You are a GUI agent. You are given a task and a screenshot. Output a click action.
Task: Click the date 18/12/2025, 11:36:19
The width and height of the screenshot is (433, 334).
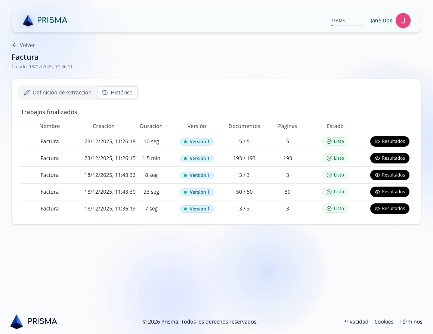pyautogui.click(x=110, y=209)
